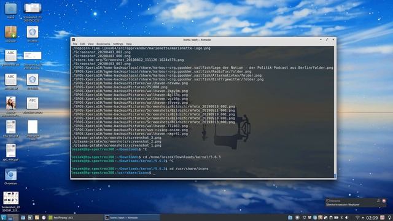393x221 pixels.
Task: Open the Edit menu in Konsole
Action: click(82, 44)
